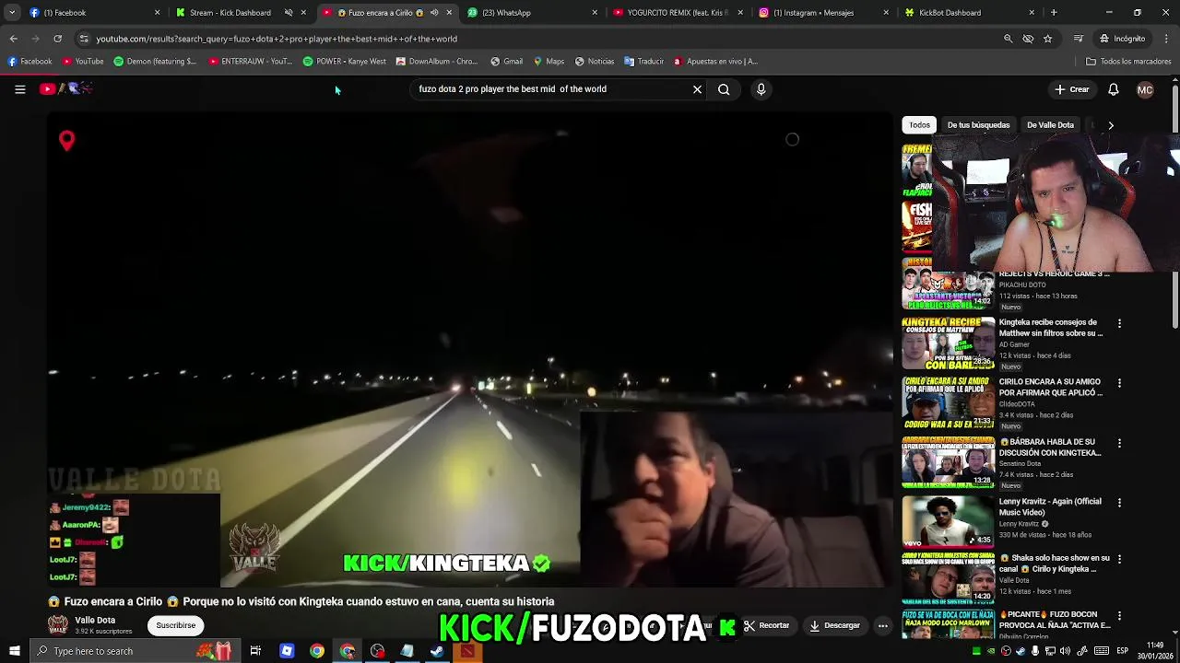The image size is (1180, 663).
Task: Open options for PICANTE FUZO BOCON video
Action: point(1119,615)
